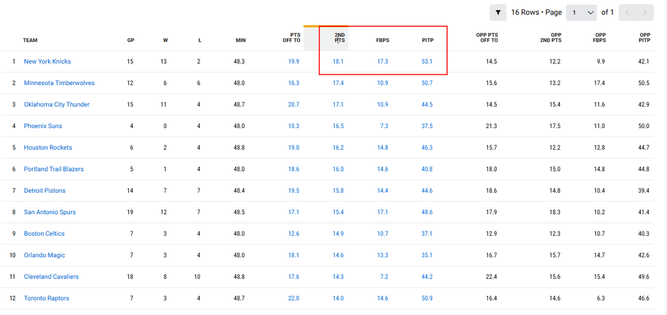This screenshot has height=315, width=667.
Task: Open San Antonio Spurs team link
Action: [x=49, y=212]
